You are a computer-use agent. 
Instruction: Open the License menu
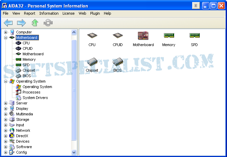click(x=69, y=13)
